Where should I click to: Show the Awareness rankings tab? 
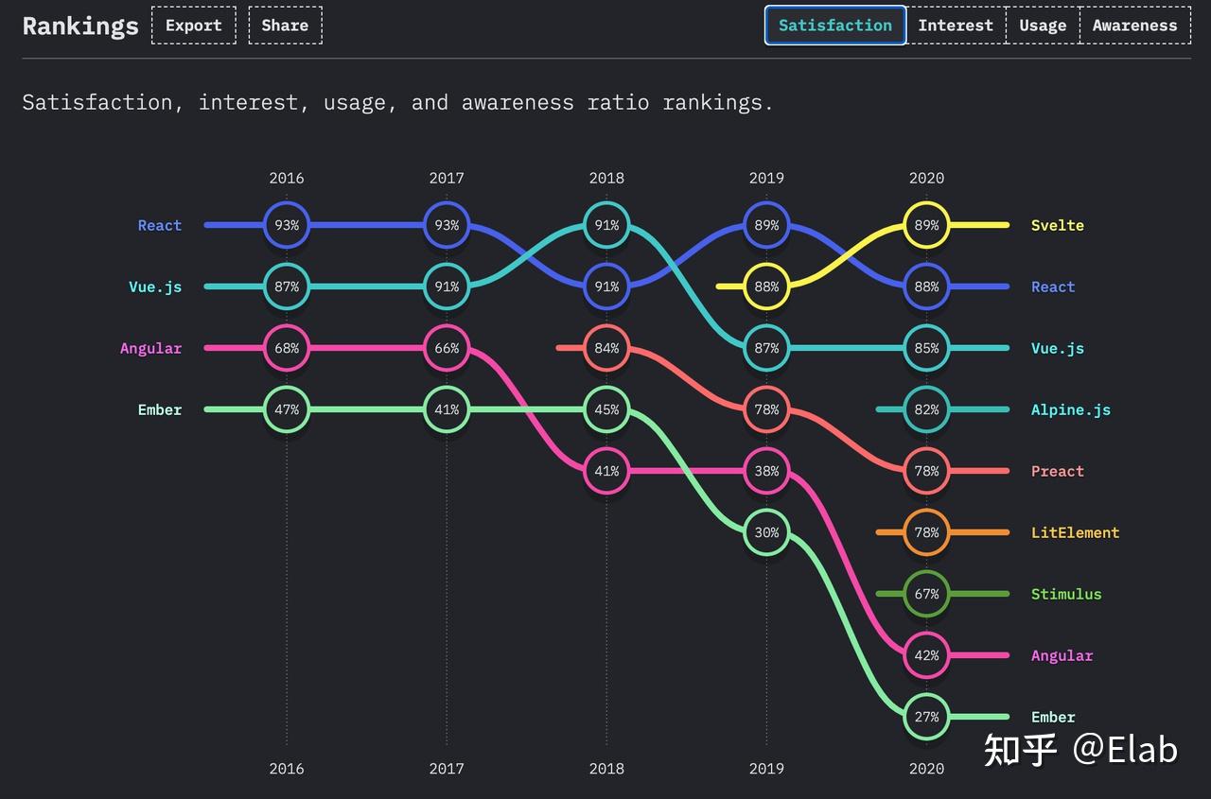(1134, 26)
